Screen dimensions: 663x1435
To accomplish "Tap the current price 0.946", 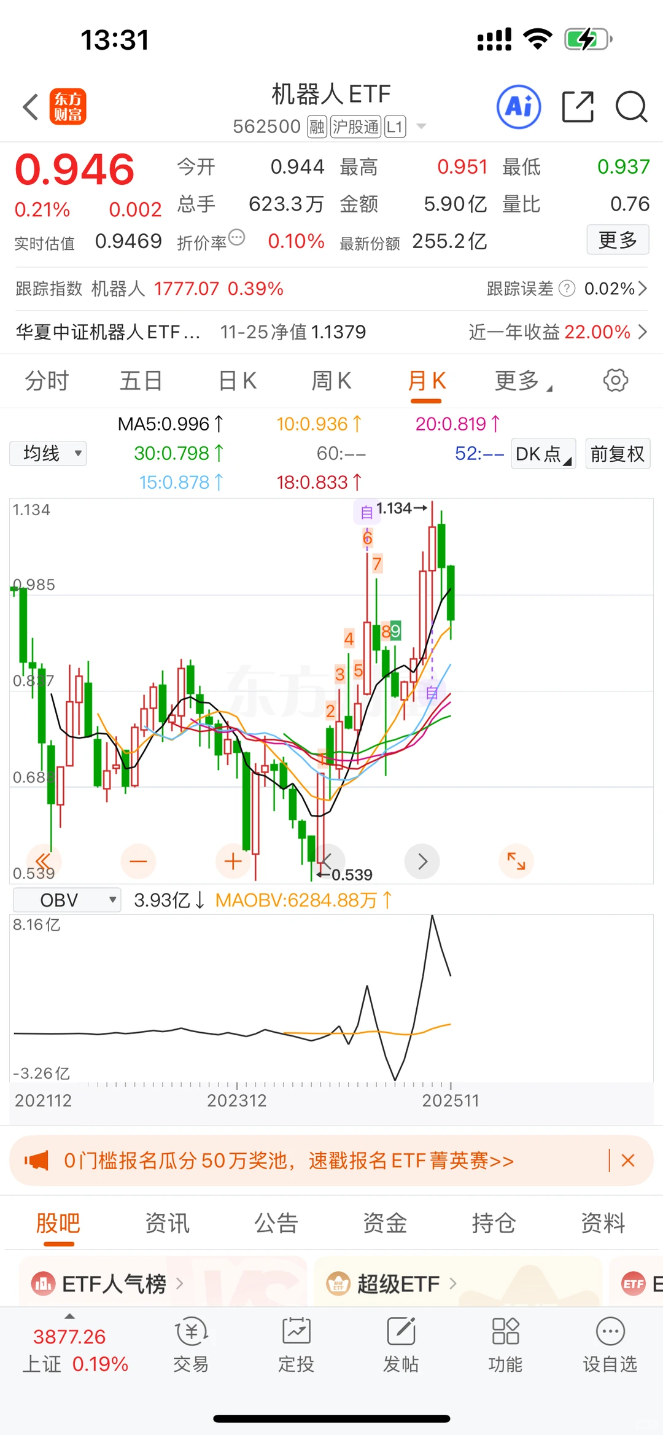I will pyautogui.click(x=74, y=169).
